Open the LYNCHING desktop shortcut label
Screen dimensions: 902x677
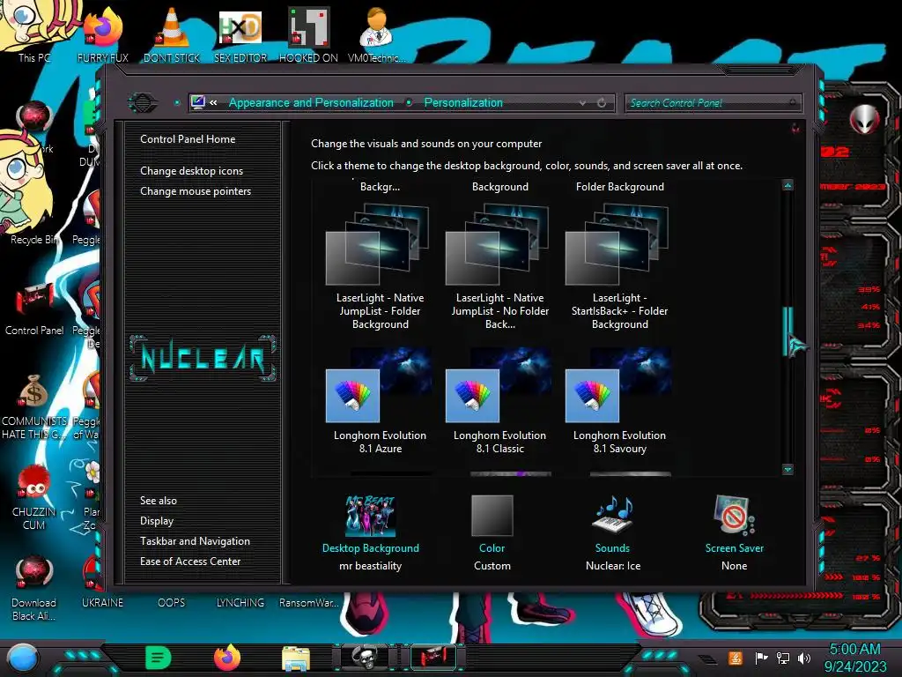(x=240, y=603)
